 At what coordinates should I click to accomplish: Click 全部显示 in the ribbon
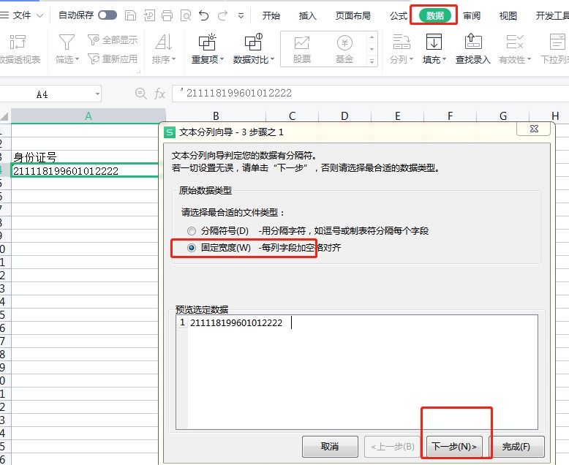[113, 40]
